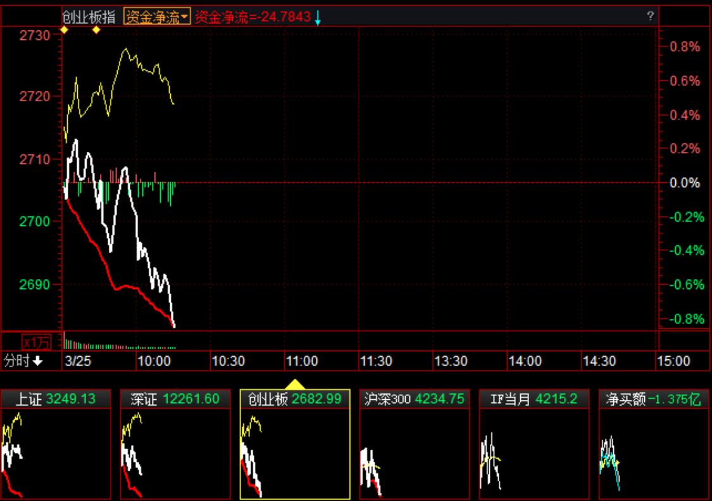The image size is (712, 501).
Task: Open the 资金净流 indicator dropdown
Action: coord(157,17)
